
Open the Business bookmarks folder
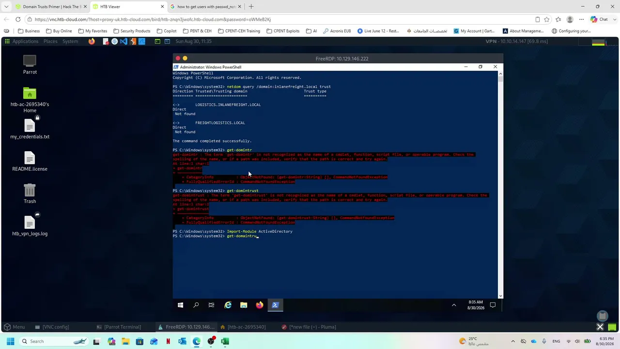29,31
